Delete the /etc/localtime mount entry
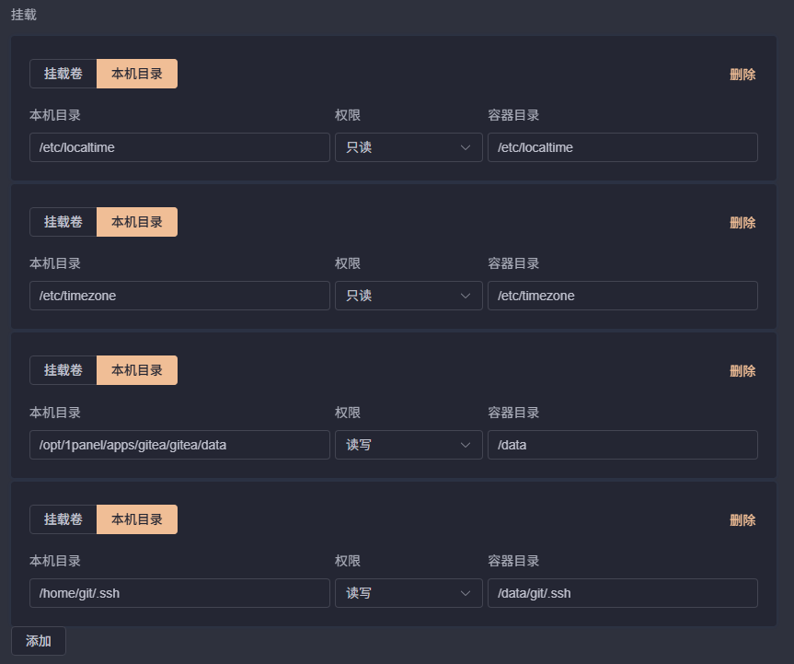The image size is (794, 664). pyautogui.click(x=742, y=75)
